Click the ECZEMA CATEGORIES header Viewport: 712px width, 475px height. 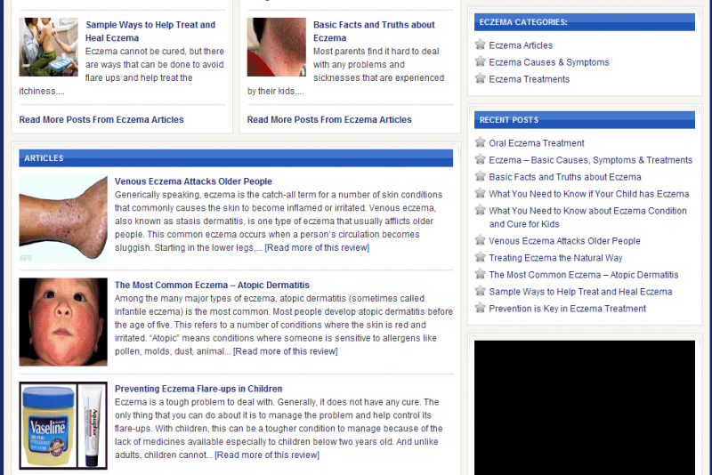(585, 21)
